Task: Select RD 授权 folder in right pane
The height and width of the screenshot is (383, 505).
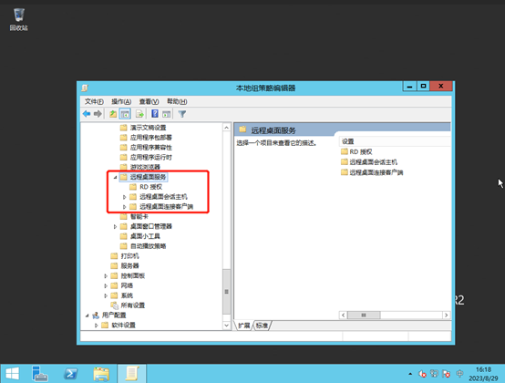Action: click(356, 151)
